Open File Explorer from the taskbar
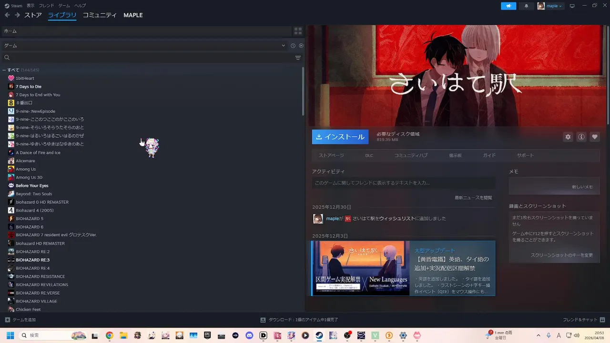The height and width of the screenshot is (343, 610). click(123, 335)
